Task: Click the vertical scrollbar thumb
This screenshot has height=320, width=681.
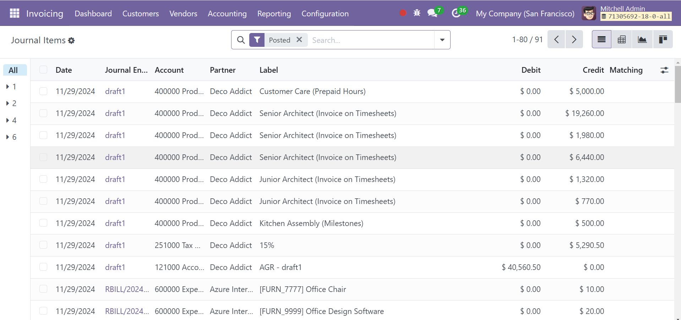Action: point(677,84)
